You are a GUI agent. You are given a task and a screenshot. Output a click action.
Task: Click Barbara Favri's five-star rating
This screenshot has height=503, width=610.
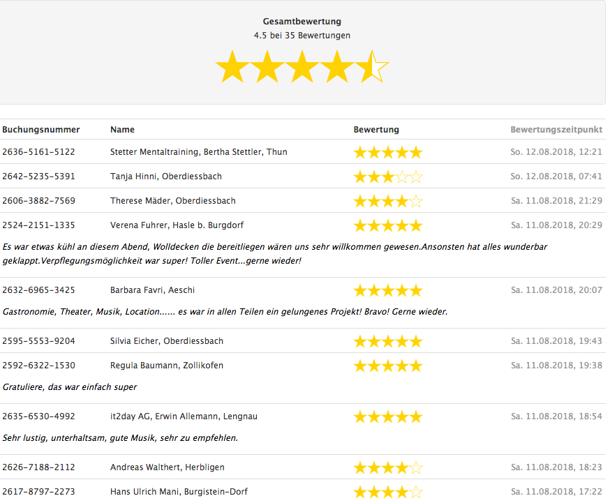[388, 290]
